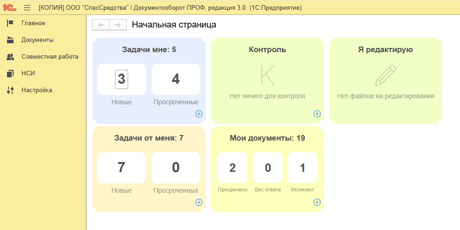Viewport: 460px width, 230px height.
Task: Click the 1C logo icon
Action: pos(10,7)
